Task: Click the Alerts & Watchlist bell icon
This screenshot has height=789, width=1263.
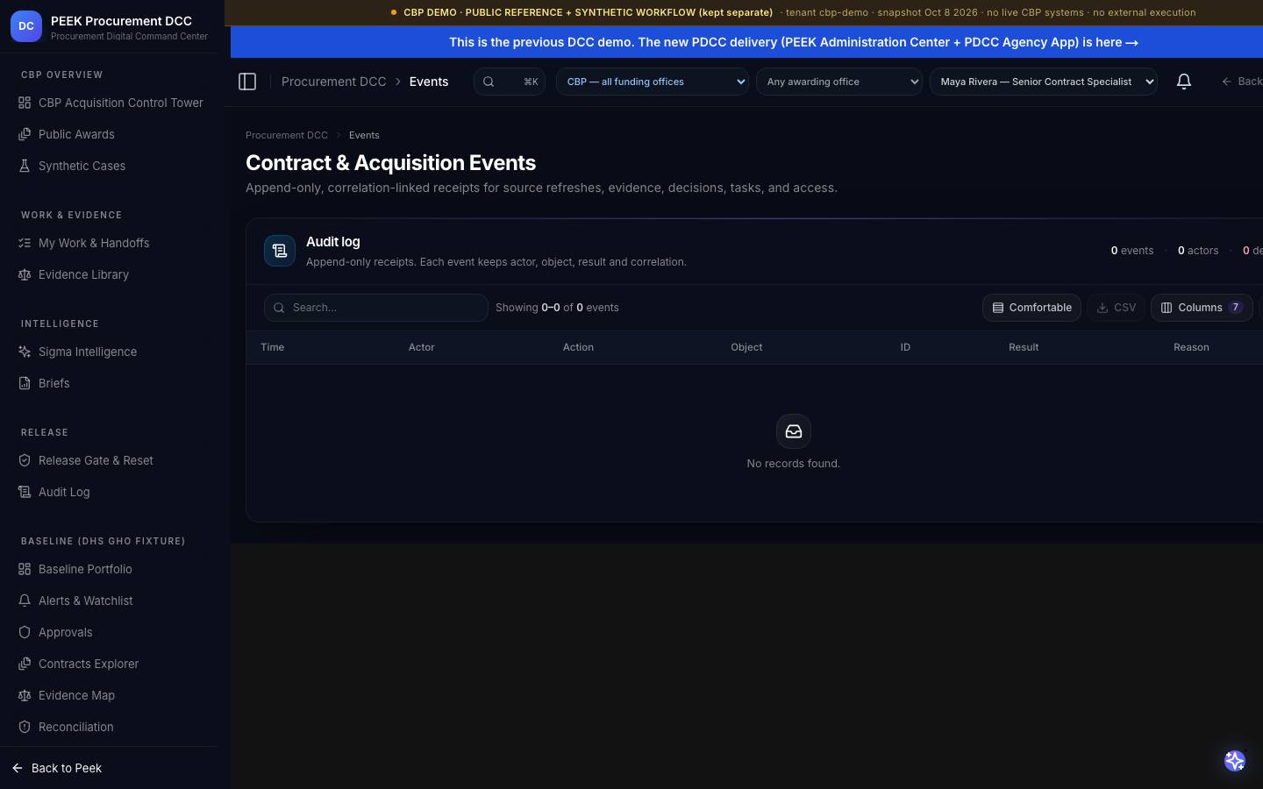Action: tap(25, 601)
